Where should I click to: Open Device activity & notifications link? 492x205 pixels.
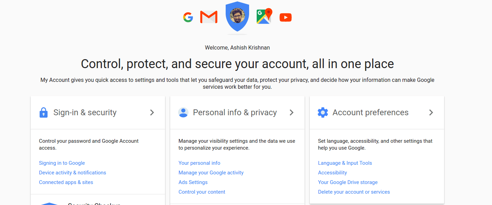pos(72,173)
